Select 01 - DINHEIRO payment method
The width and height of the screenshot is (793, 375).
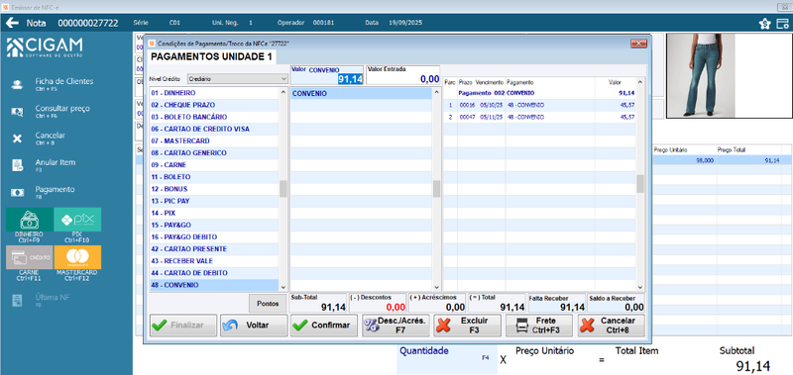coord(214,93)
